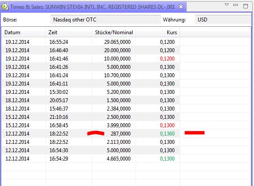This screenshot has width=254, height=186.
Task: Click the Times & Sales clock icon
Action: click(x=4, y=7)
